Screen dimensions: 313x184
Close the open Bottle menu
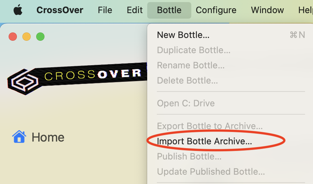(x=169, y=10)
